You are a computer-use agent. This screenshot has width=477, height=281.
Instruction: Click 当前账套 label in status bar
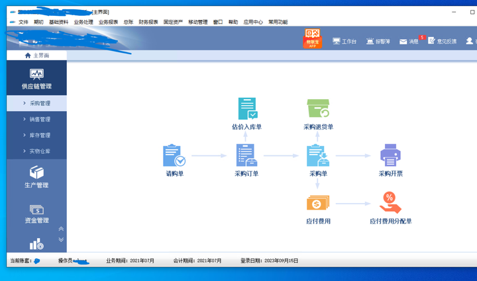coord(21,261)
